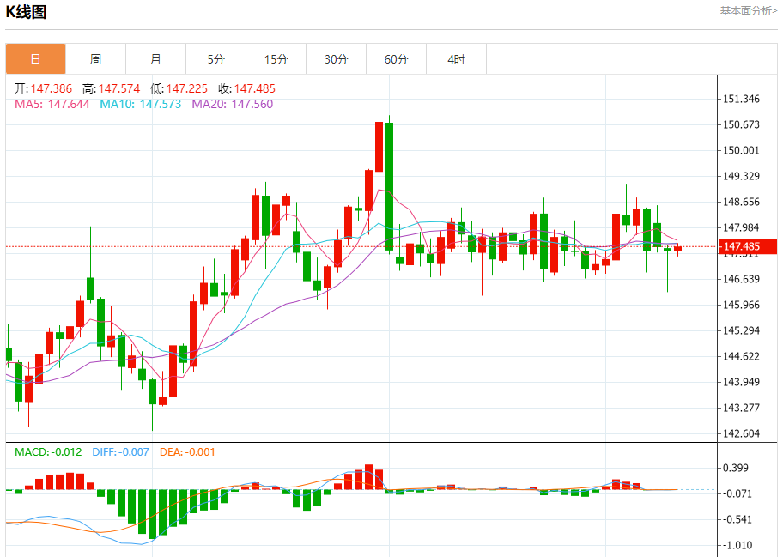Click the MACD: -0.012 indicator label
The width and height of the screenshot is (783, 557).
click(x=48, y=452)
